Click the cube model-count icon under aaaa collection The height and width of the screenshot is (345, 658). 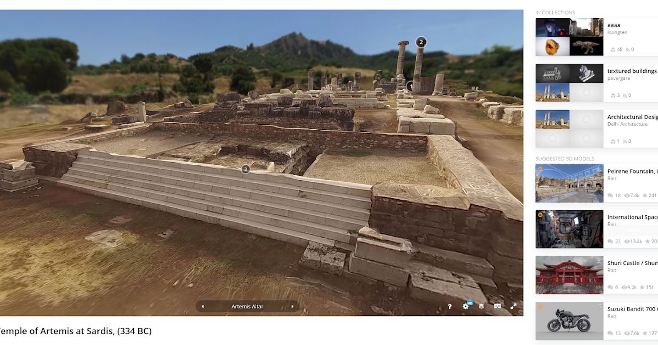613,50
